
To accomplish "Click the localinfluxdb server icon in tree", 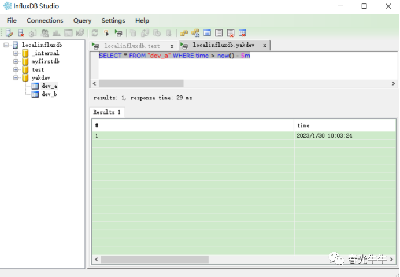I will point(15,45).
